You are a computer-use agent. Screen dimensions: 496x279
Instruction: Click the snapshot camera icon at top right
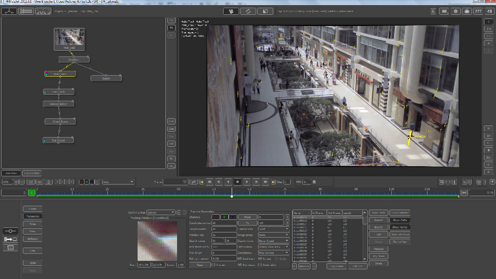coord(467,11)
